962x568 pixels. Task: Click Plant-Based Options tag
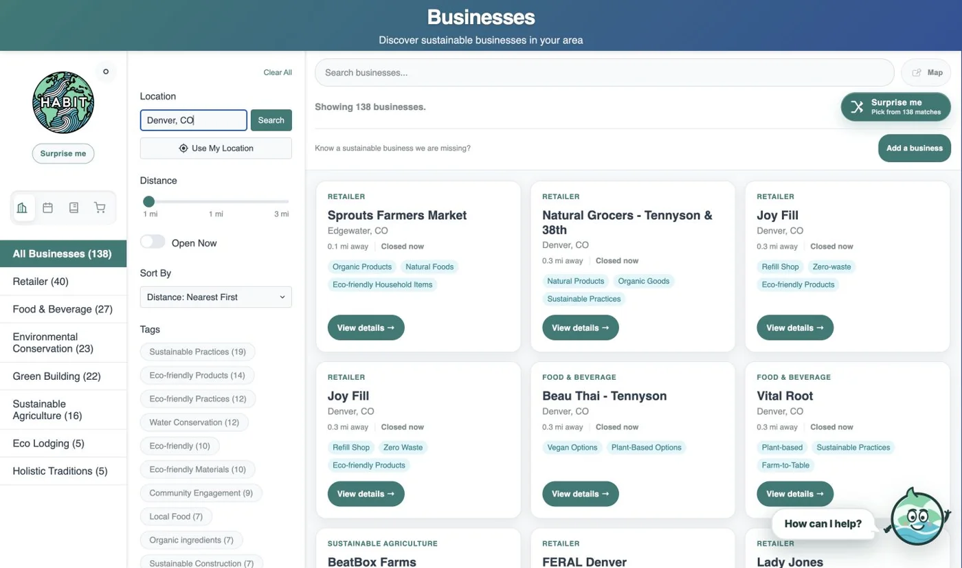(x=646, y=447)
